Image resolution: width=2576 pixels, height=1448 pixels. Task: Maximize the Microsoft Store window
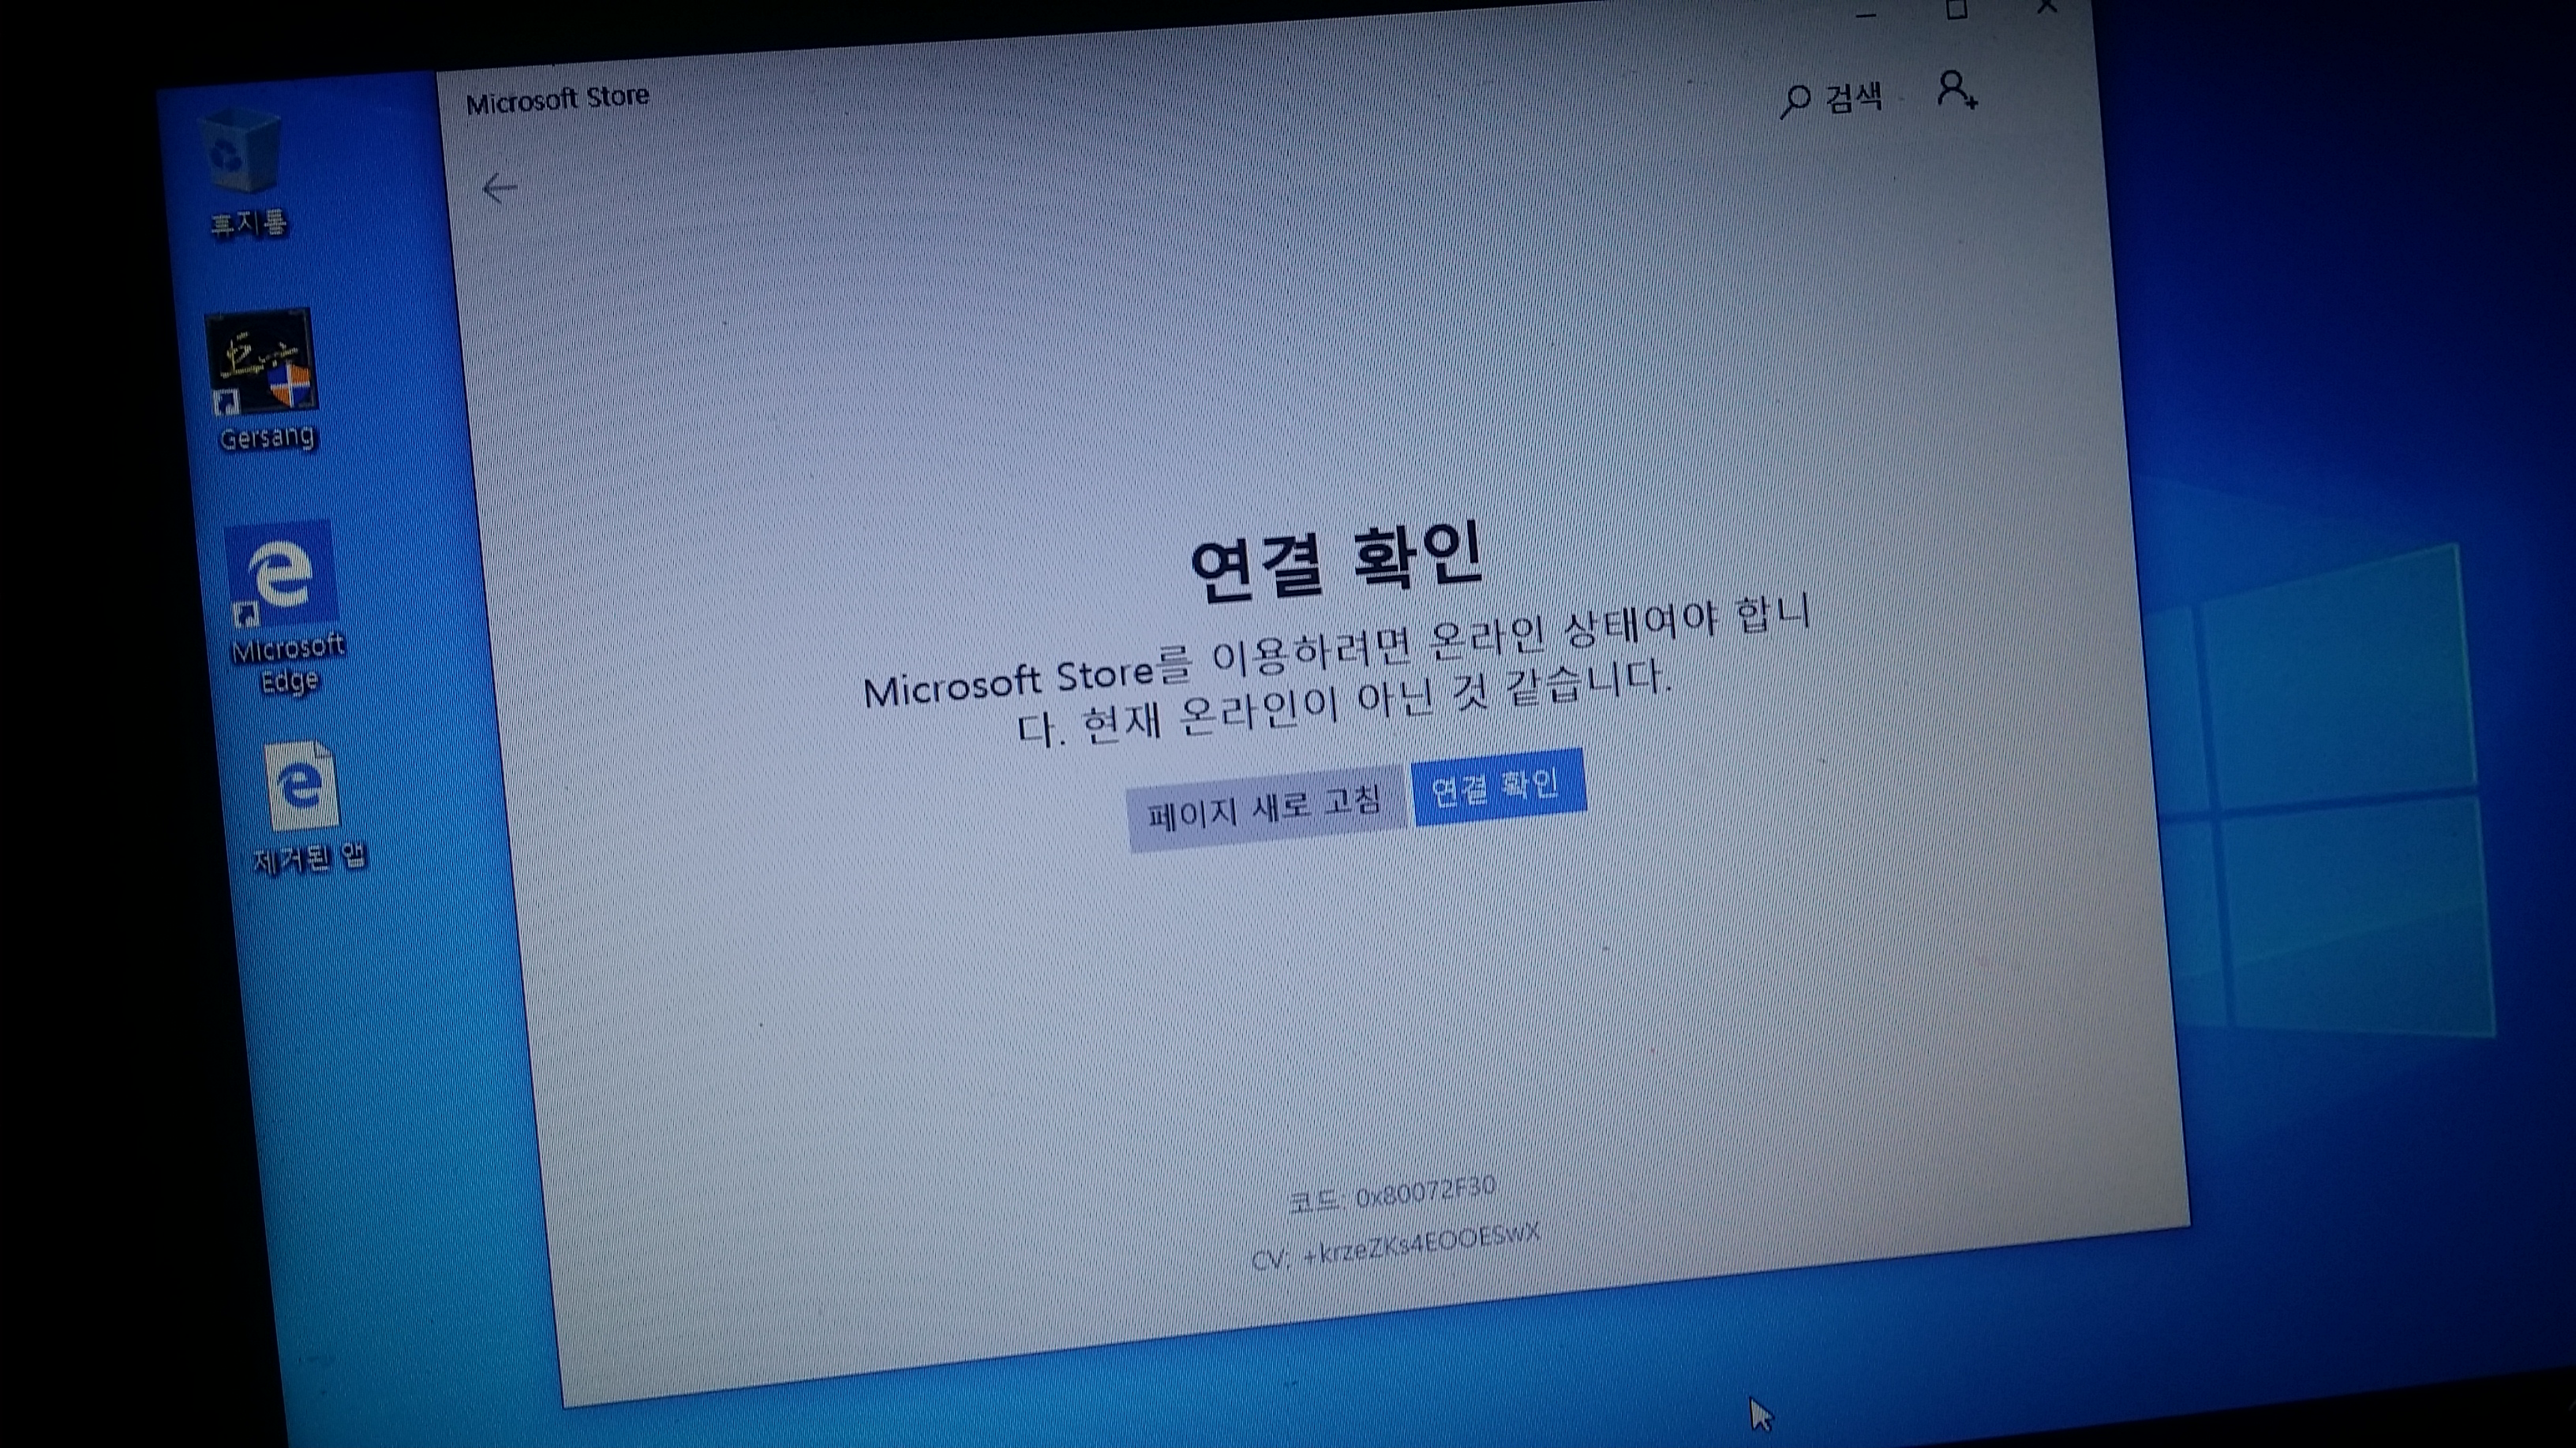click(1957, 10)
